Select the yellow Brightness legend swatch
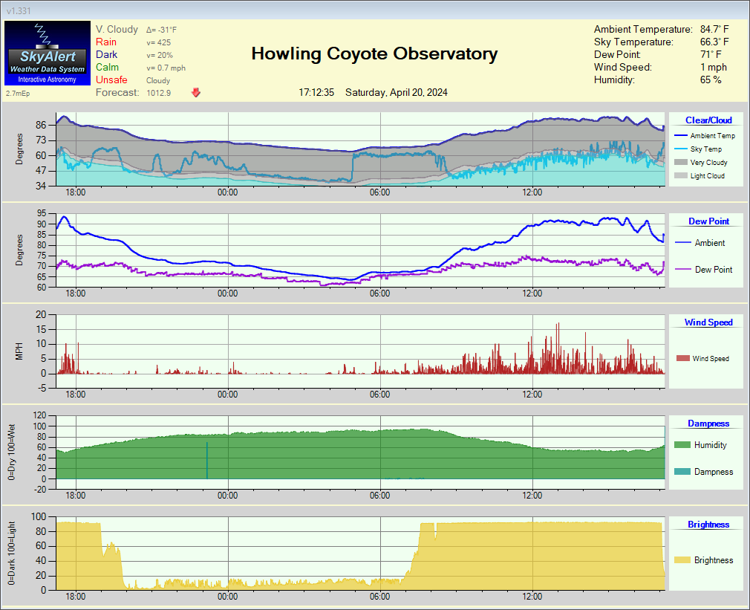This screenshot has width=750, height=610. pos(681,560)
